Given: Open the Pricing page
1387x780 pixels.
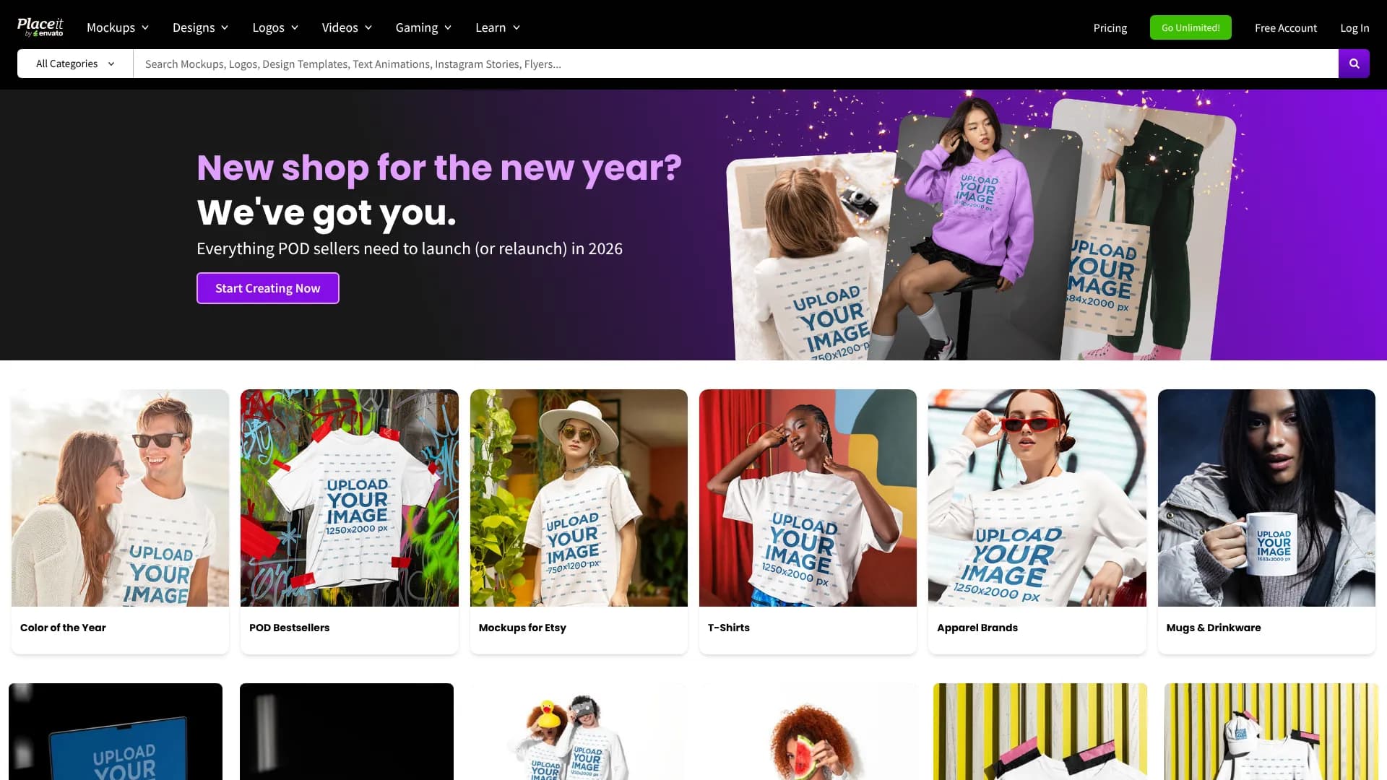Looking at the screenshot, I should [x=1110, y=27].
